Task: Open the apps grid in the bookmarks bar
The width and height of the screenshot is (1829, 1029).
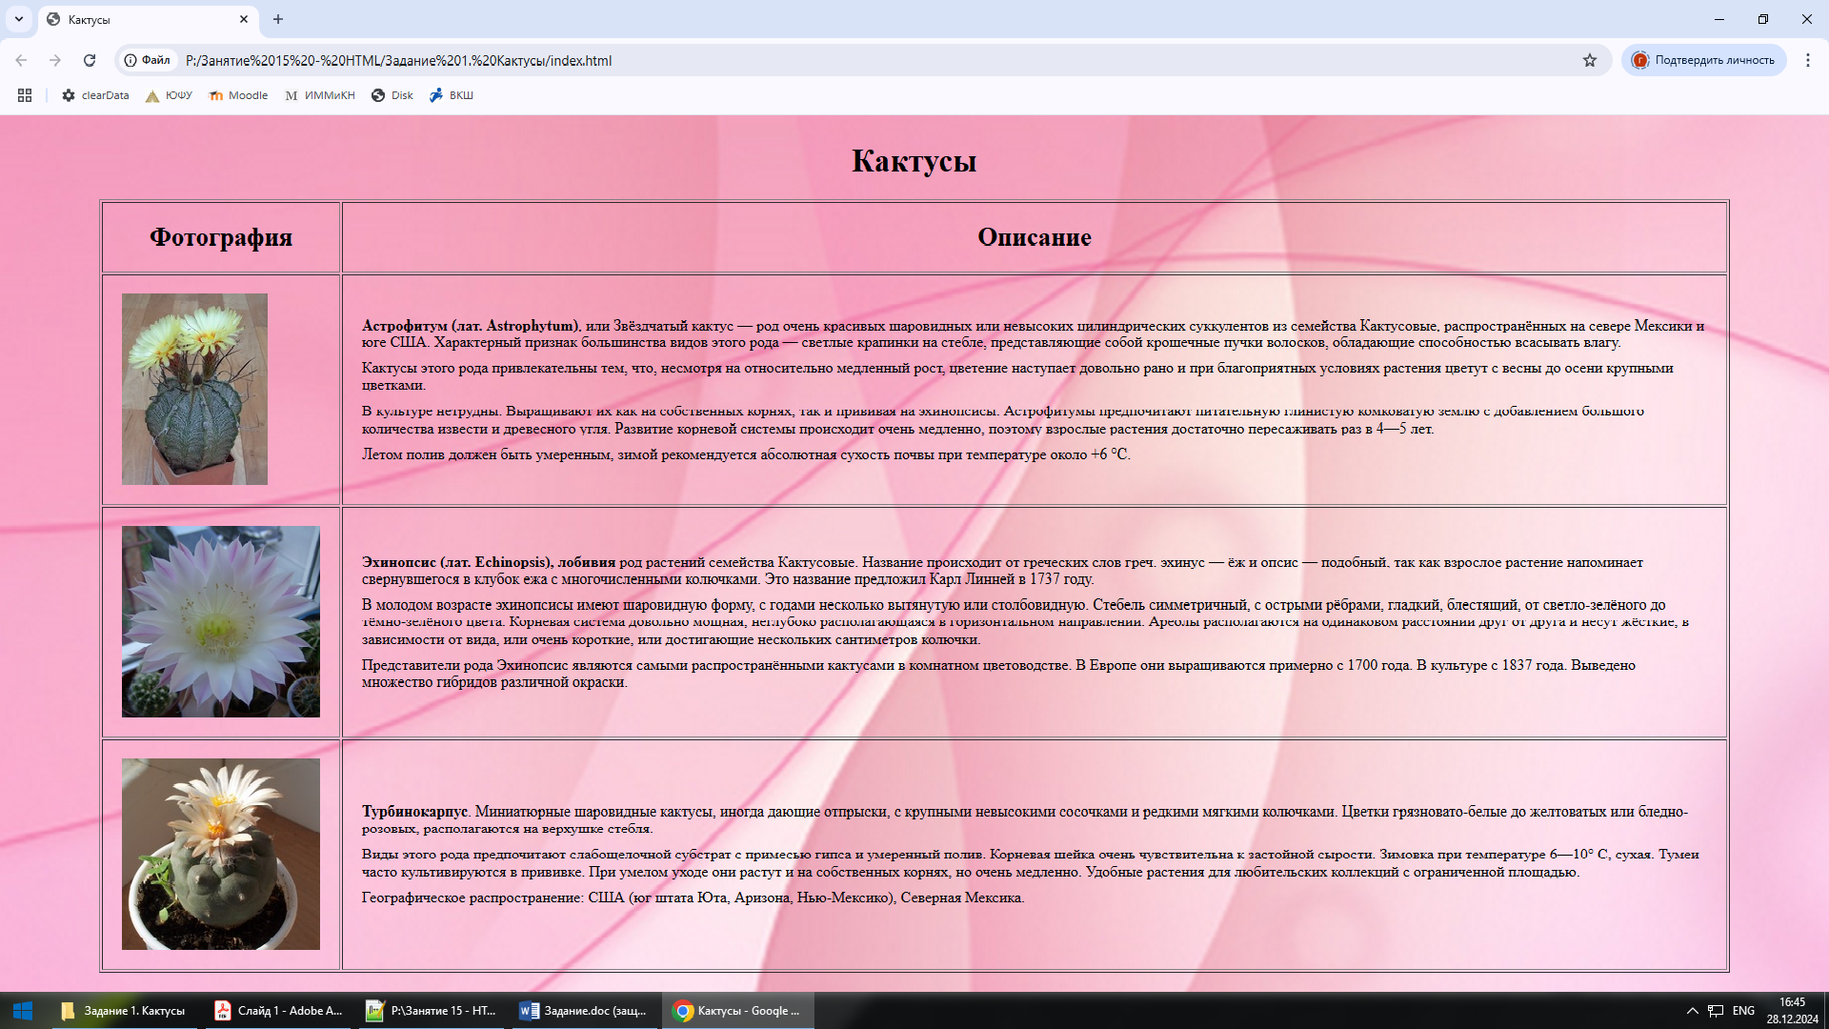Action: [x=25, y=95]
